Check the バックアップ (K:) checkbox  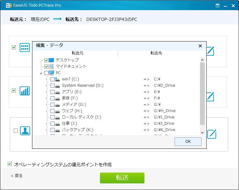52,130
